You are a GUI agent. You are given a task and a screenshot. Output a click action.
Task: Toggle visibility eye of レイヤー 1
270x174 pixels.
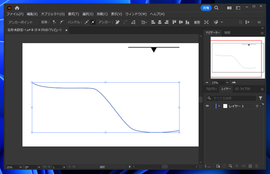[x=207, y=106]
